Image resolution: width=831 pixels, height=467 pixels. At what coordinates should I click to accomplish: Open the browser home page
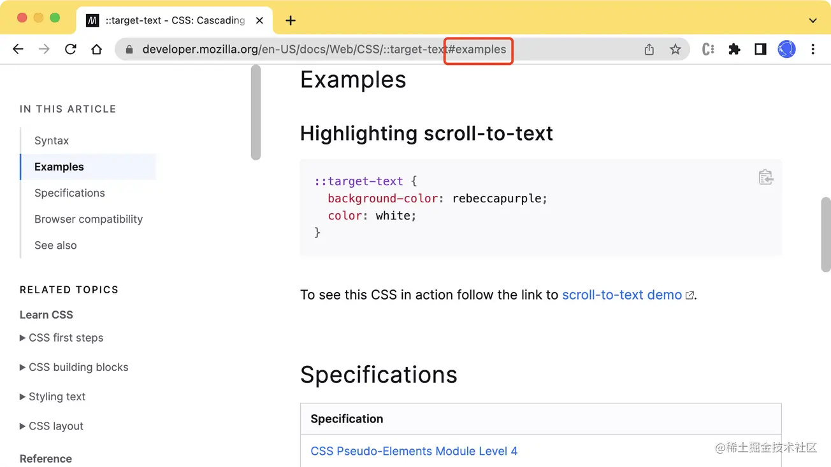point(96,49)
